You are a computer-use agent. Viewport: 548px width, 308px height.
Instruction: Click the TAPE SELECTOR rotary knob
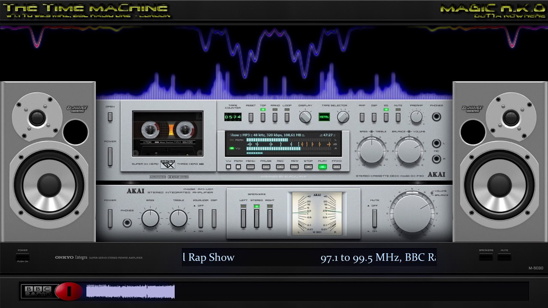[343, 117]
